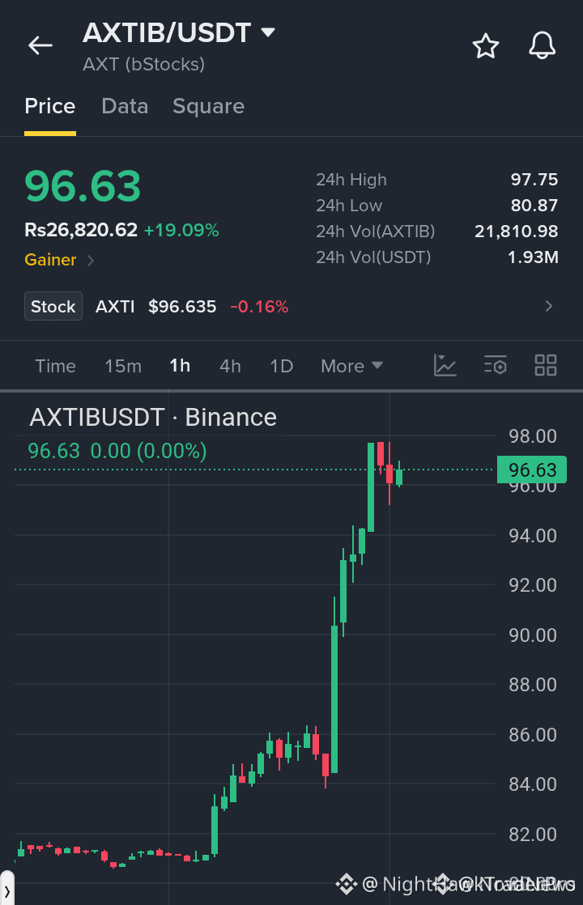Image resolution: width=583 pixels, height=905 pixels.
Task: Tap the 96.63 0.00 (0.00%) chart legend
Action: point(117,451)
